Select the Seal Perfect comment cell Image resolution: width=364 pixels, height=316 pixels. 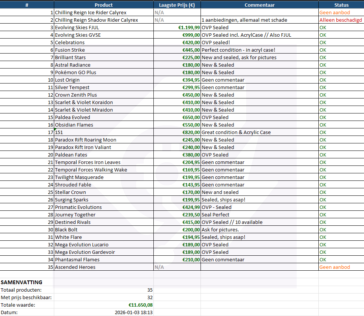pyautogui.click(x=260, y=215)
